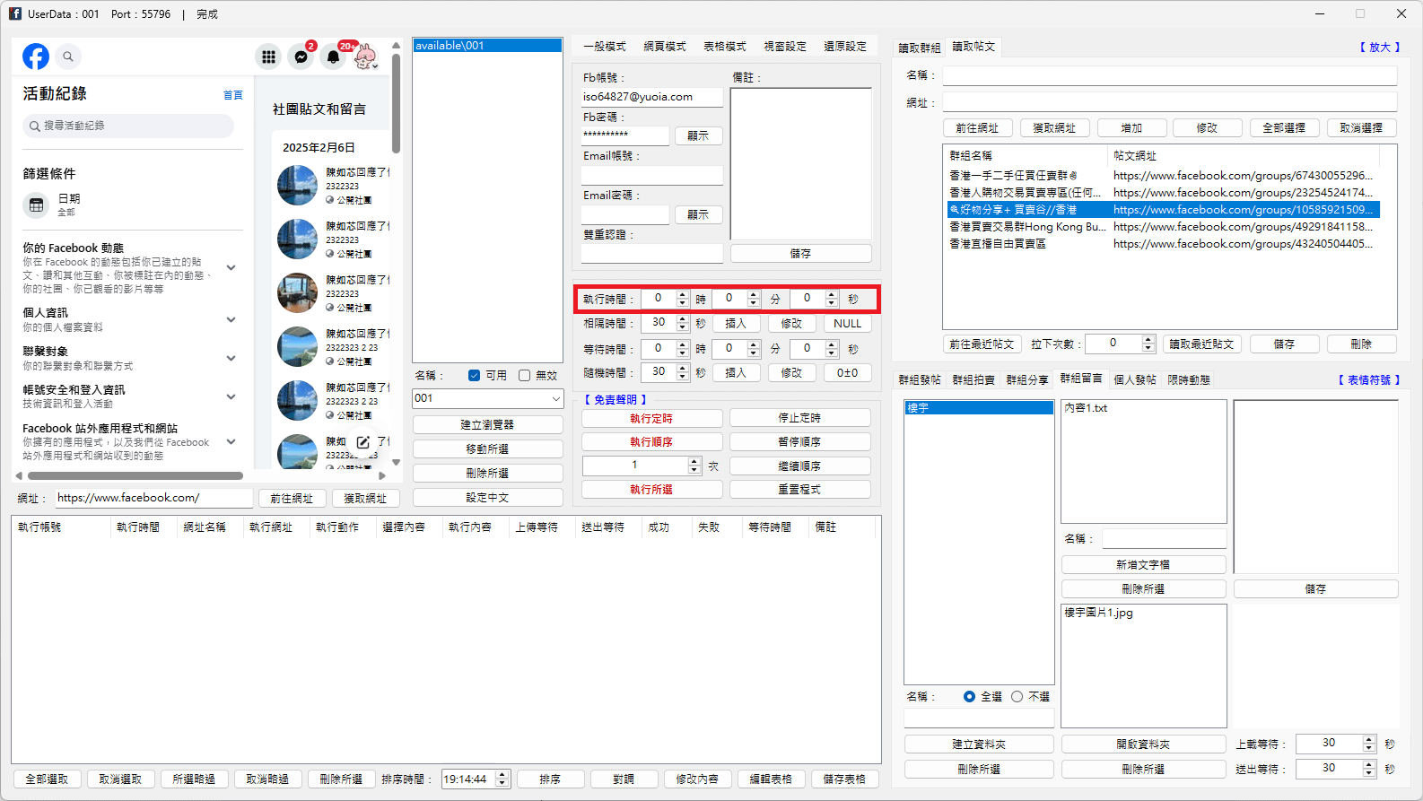This screenshot has height=801, width=1423.
Task: Click 顯示 button beside Fb密碼
Action: (698, 136)
